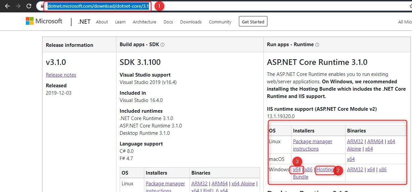Open the Release notes link

(x=61, y=75)
